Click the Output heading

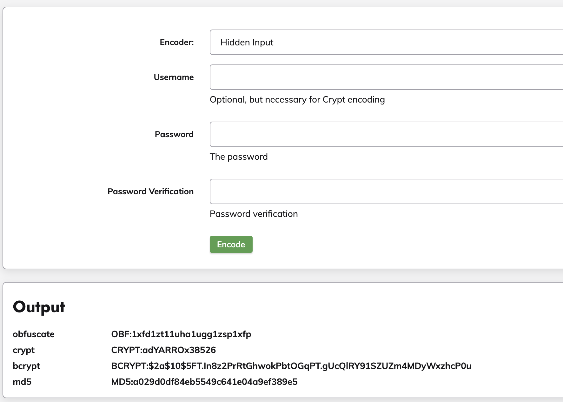(39, 307)
